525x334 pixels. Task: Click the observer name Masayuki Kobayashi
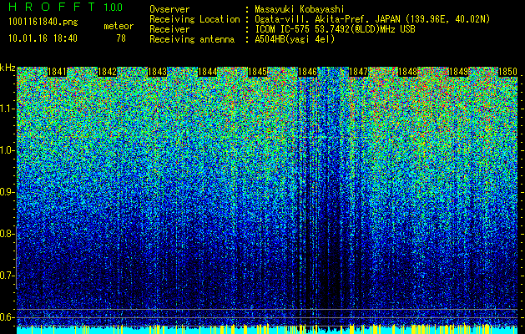[300, 9]
